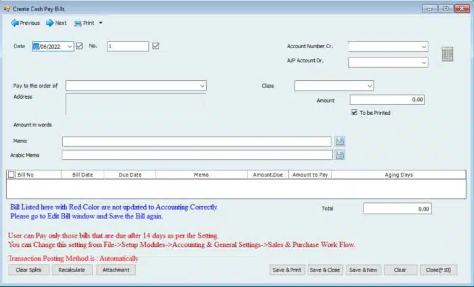474x287 pixels.
Task: Tick the select-all checkbox in Bill No header
Action: click(11, 175)
